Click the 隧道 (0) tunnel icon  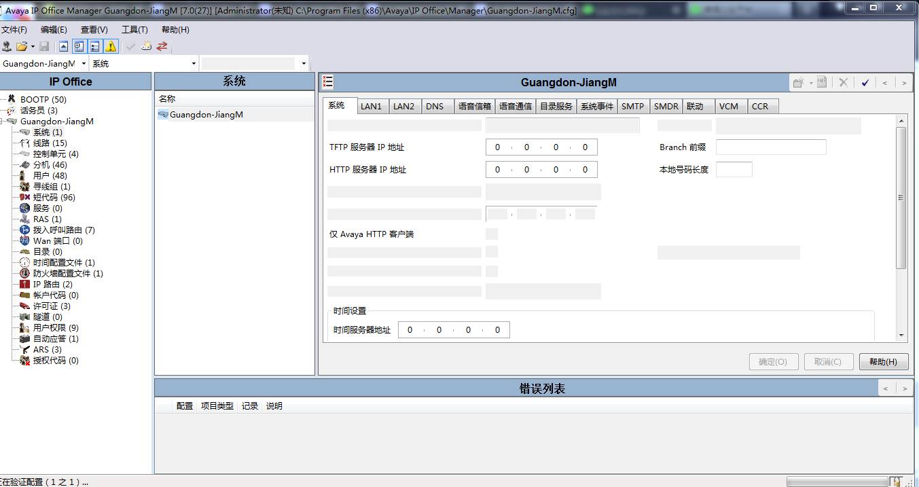pyautogui.click(x=25, y=317)
